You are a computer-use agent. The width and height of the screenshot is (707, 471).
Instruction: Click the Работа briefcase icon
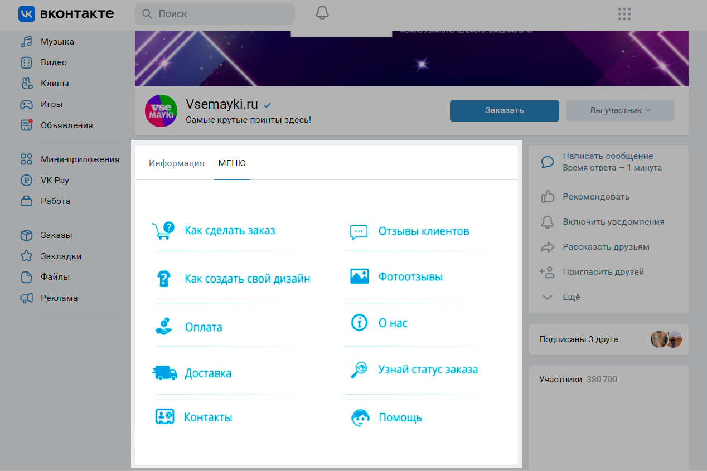[x=26, y=201]
